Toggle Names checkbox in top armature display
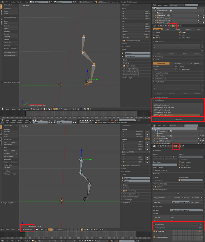This screenshot has height=242, width=205. tap(154, 32)
